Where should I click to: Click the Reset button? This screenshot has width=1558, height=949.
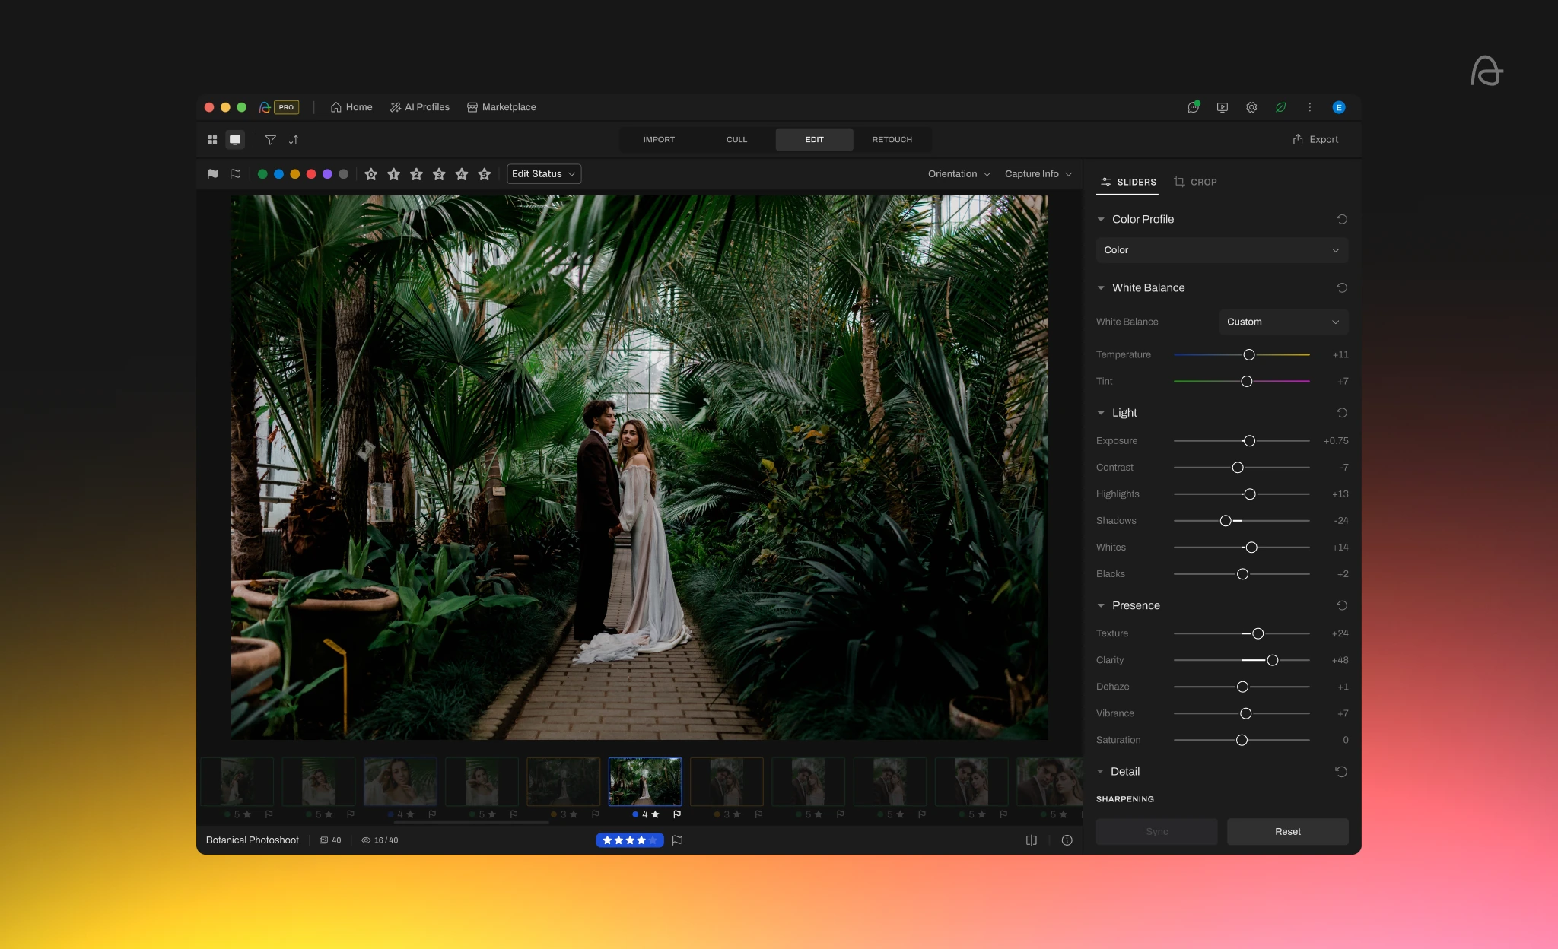(1286, 831)
